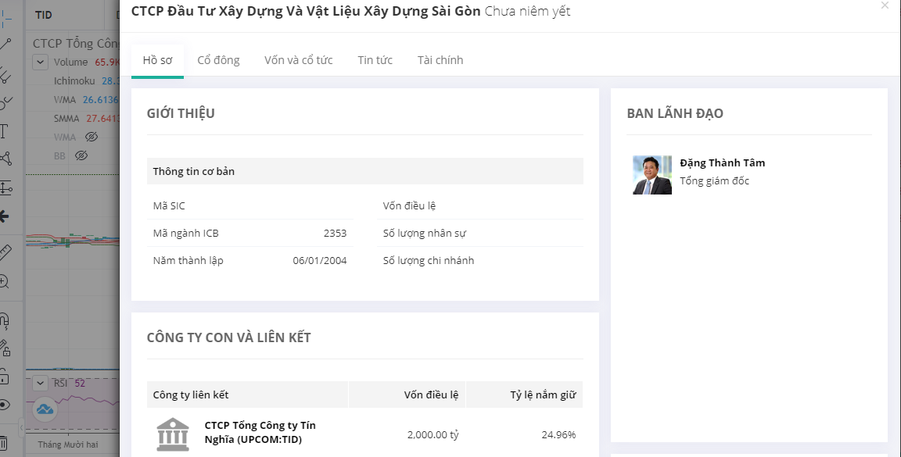This screenshot has width=901, height=457.
Task: Select the trend line drawing tool
Action: (5, 44)
